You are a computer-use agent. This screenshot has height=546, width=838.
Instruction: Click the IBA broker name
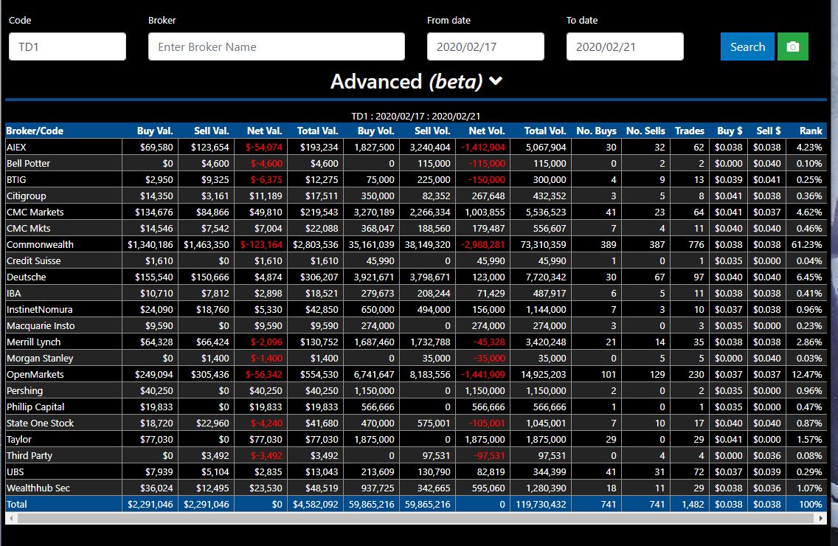pos(14,294)
